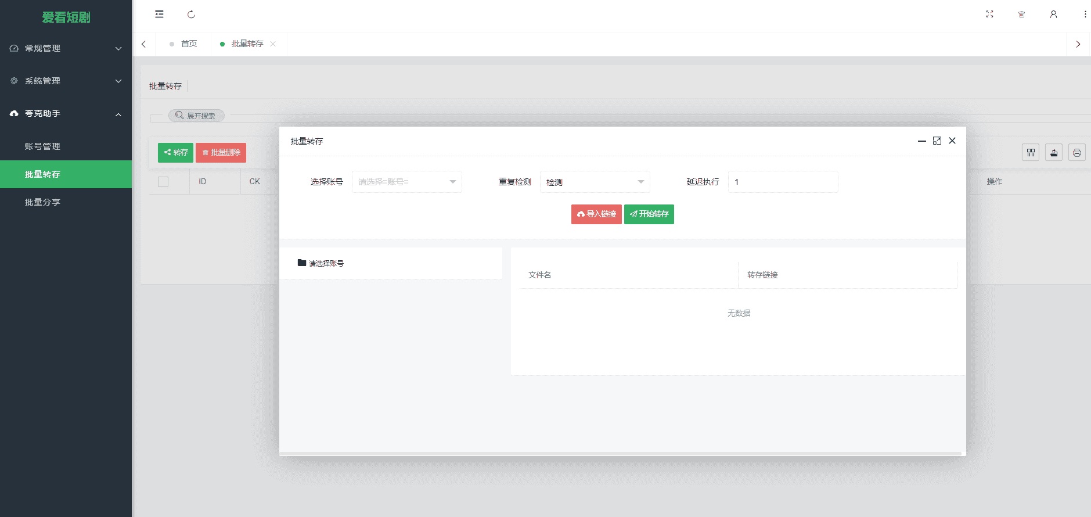The width and height of the screenshot is (1091, 517).
Task: Click the folder icon beside 请选择账号
Action: [301, 263]
